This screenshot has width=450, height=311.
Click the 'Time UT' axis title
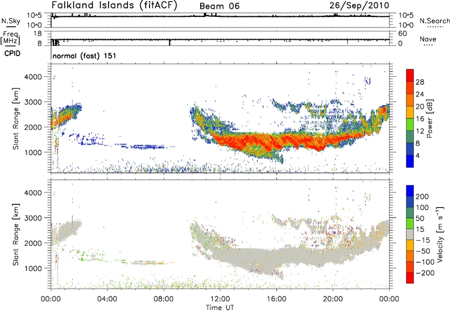(x=220, y=307)
